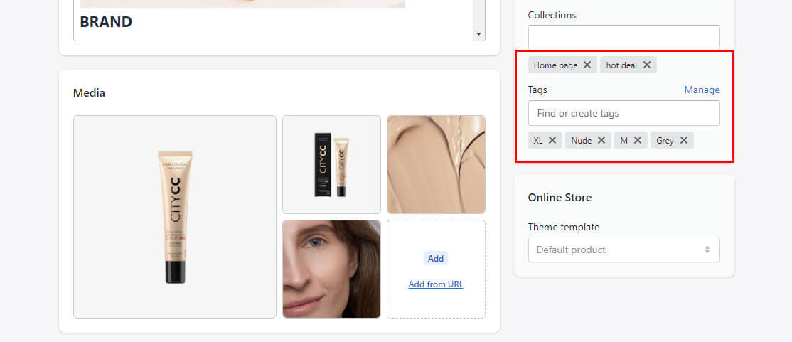The height and width of the screenshot is (342, 792).
Task: Click the Collections search field
Action: [624, 37]
